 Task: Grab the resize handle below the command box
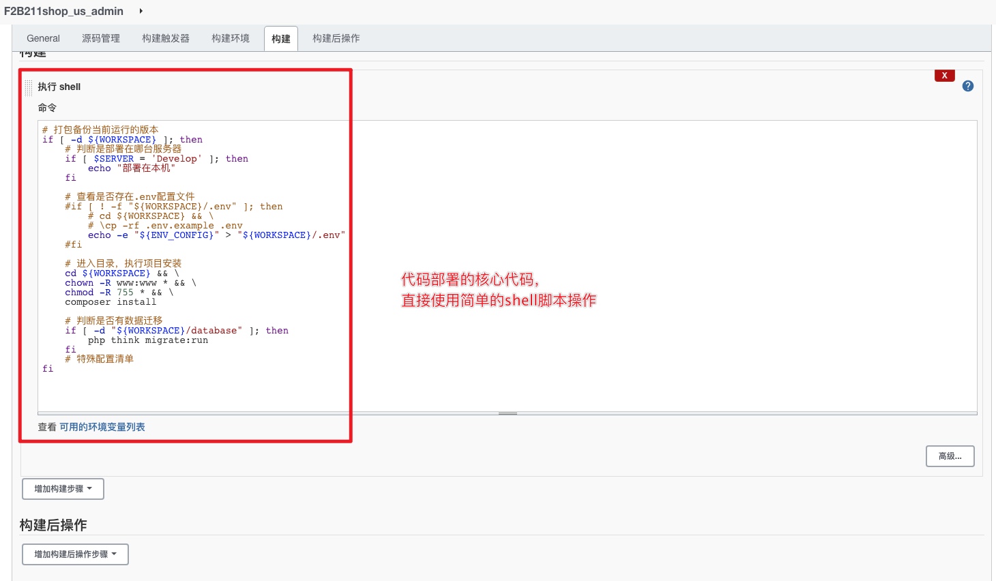coord(508,413)
